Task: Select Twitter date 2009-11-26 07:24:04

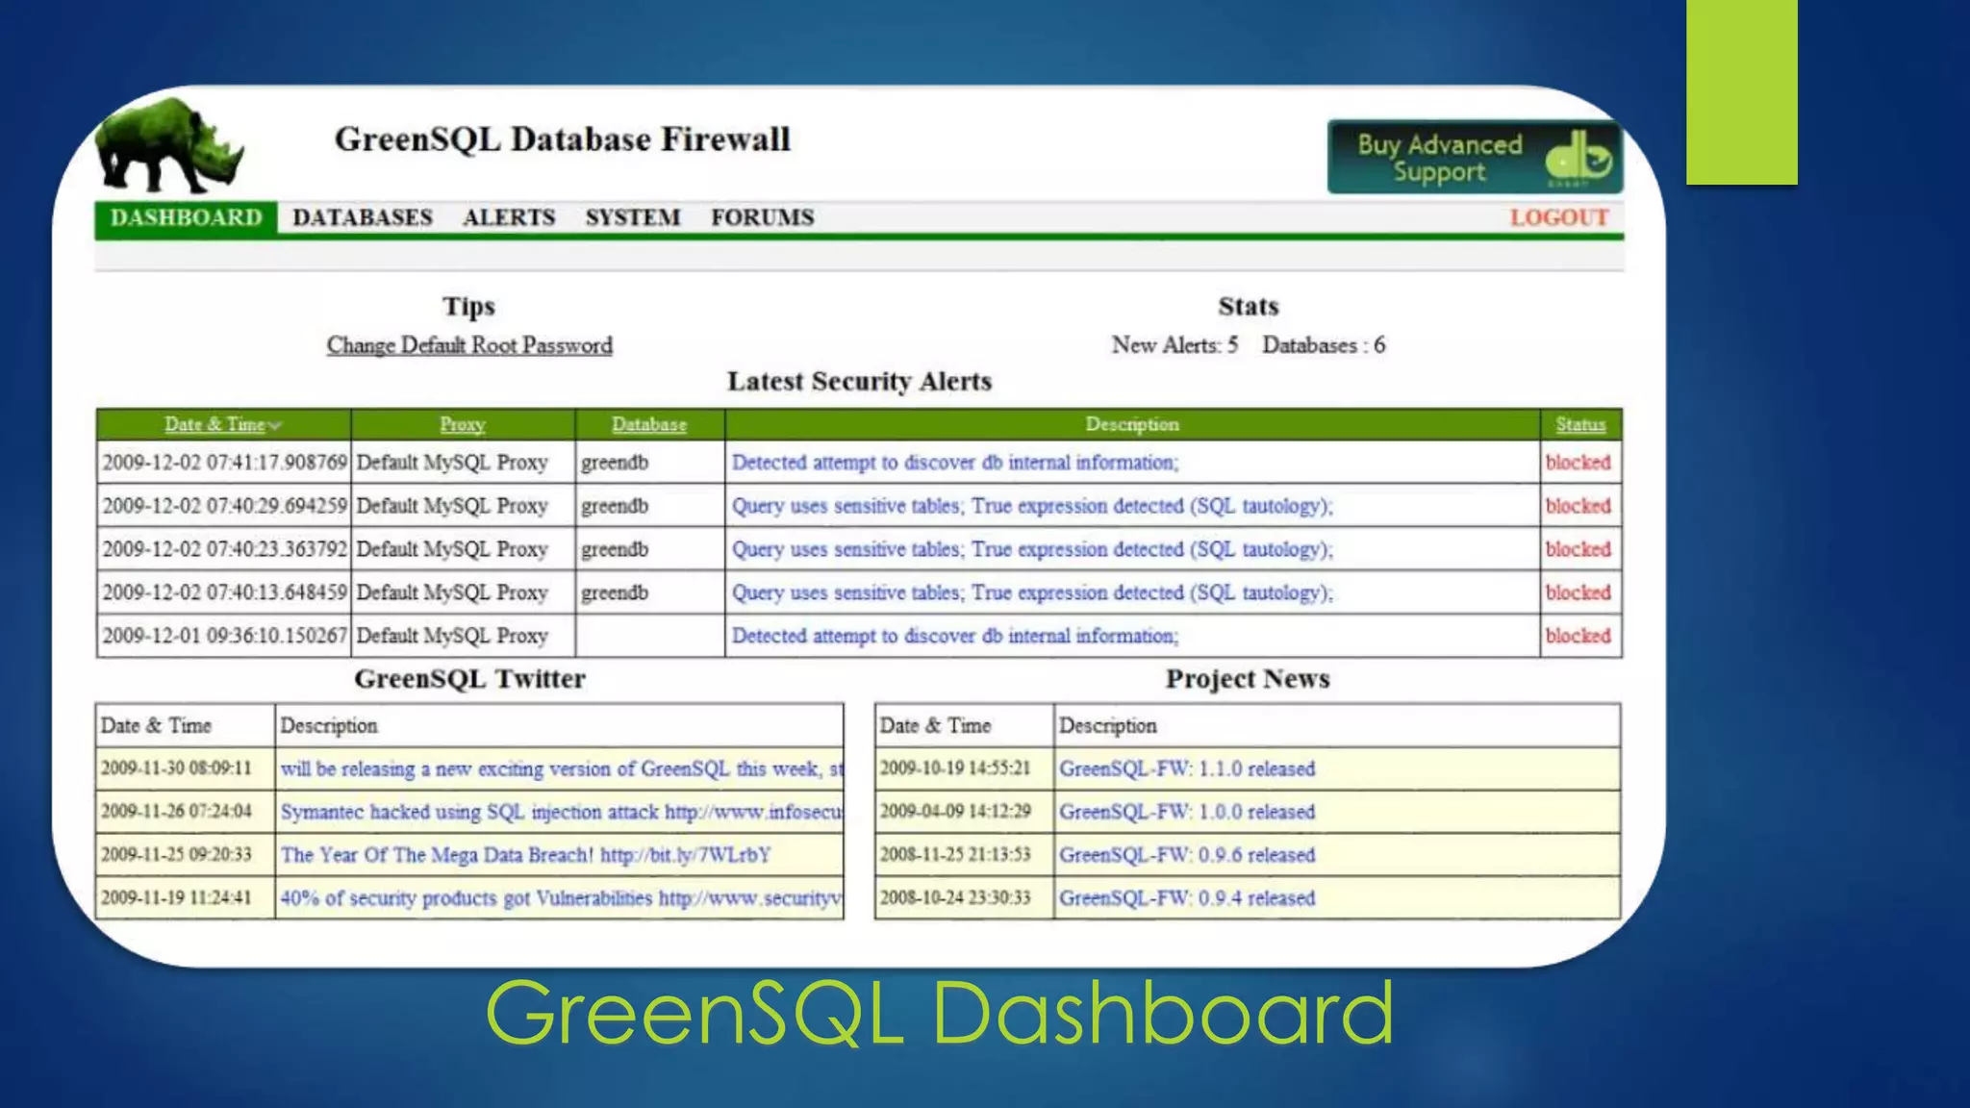Action: (x=176, y=812)
